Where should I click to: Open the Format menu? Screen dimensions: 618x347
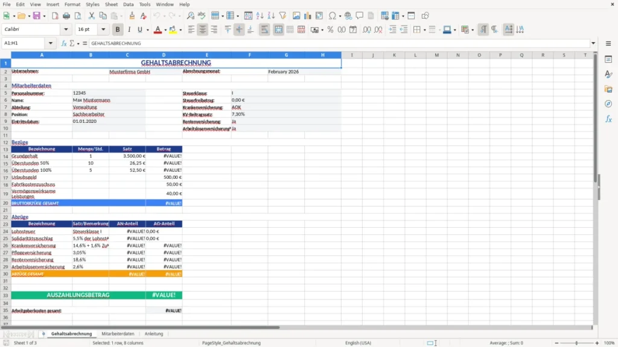(x=72, y=4)
